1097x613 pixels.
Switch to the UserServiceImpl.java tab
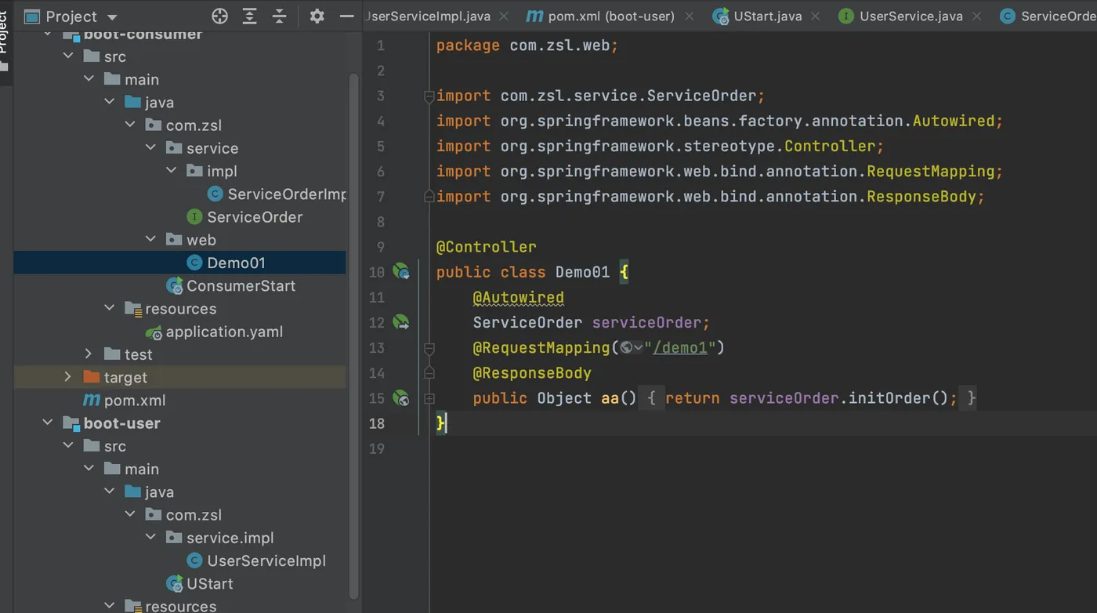click(x=428, y=16)
